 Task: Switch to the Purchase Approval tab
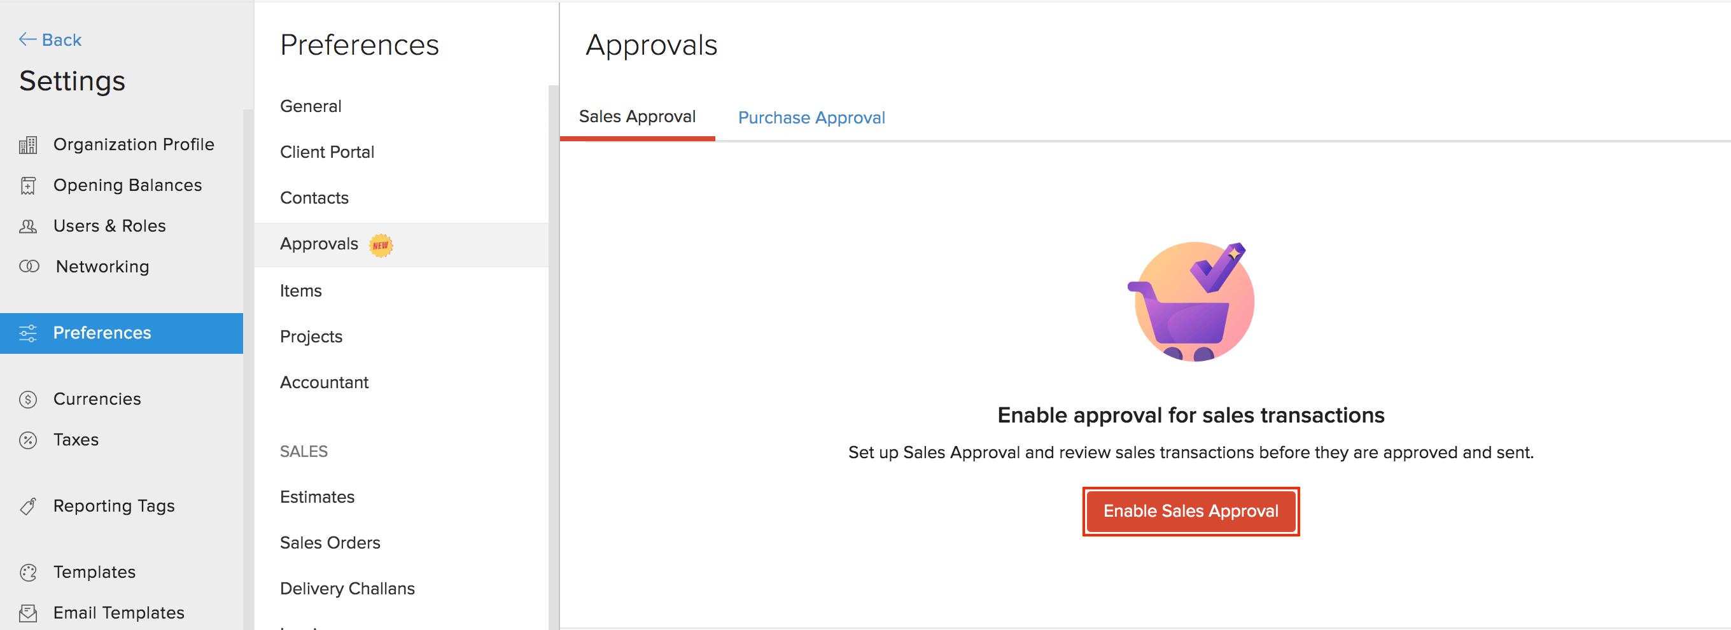click(x=811, y=118)
